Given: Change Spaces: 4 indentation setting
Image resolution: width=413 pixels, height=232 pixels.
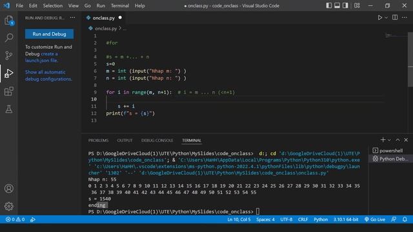Looking at the screenshot, I should tap(265, 219).
